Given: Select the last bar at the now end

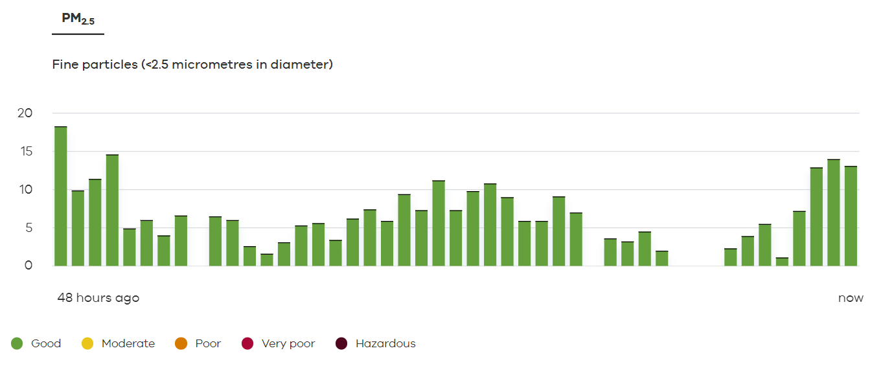Looking at the screenshot, I should coord(851,216).
